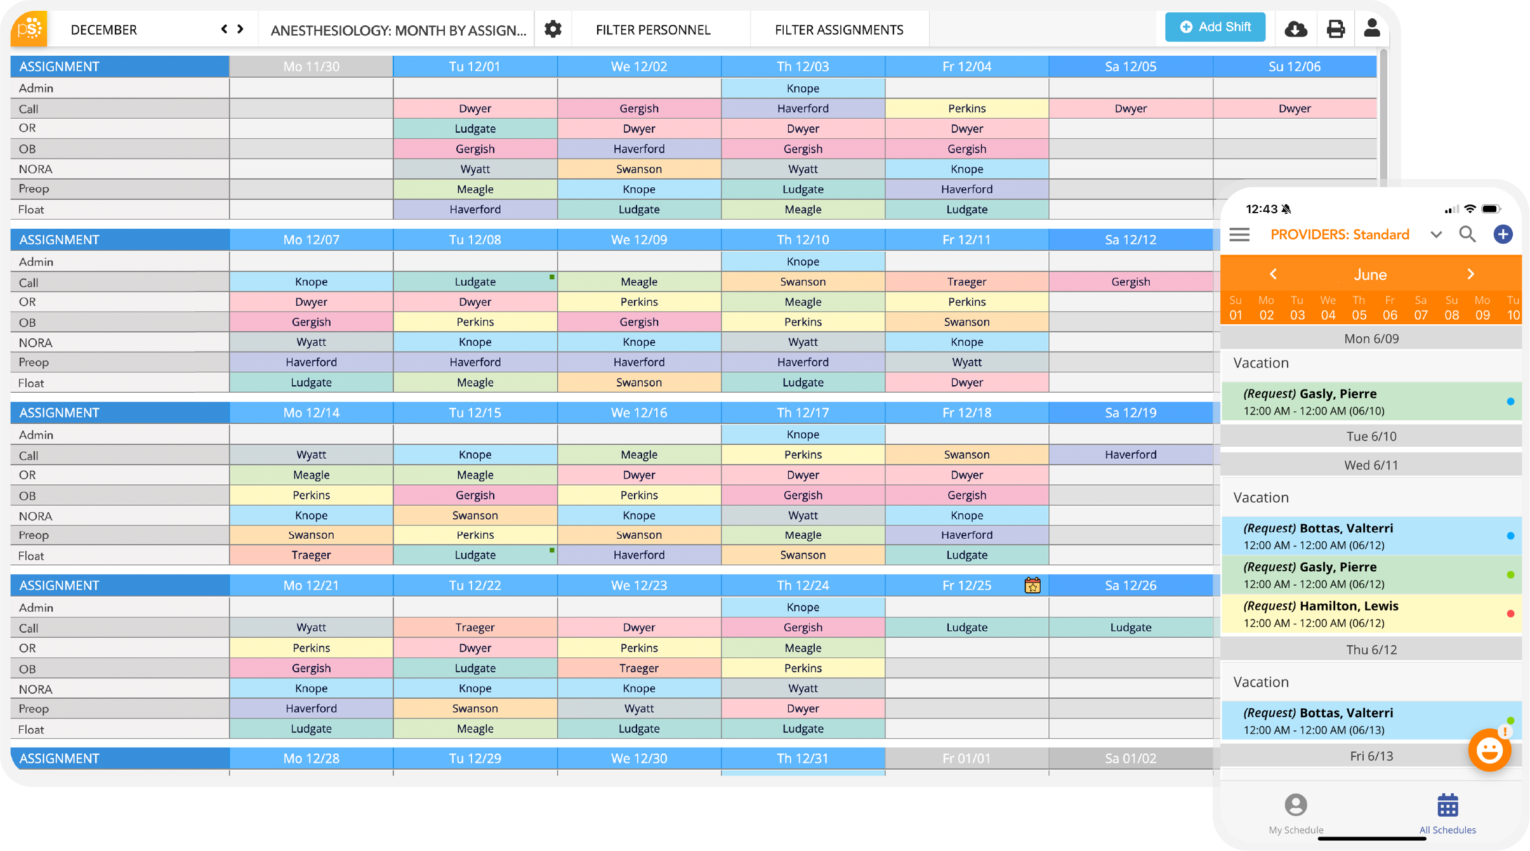Viewport: 1530px width, 851px height.
Task: Select the All Schedules tab
Action: click(1447, 814)
